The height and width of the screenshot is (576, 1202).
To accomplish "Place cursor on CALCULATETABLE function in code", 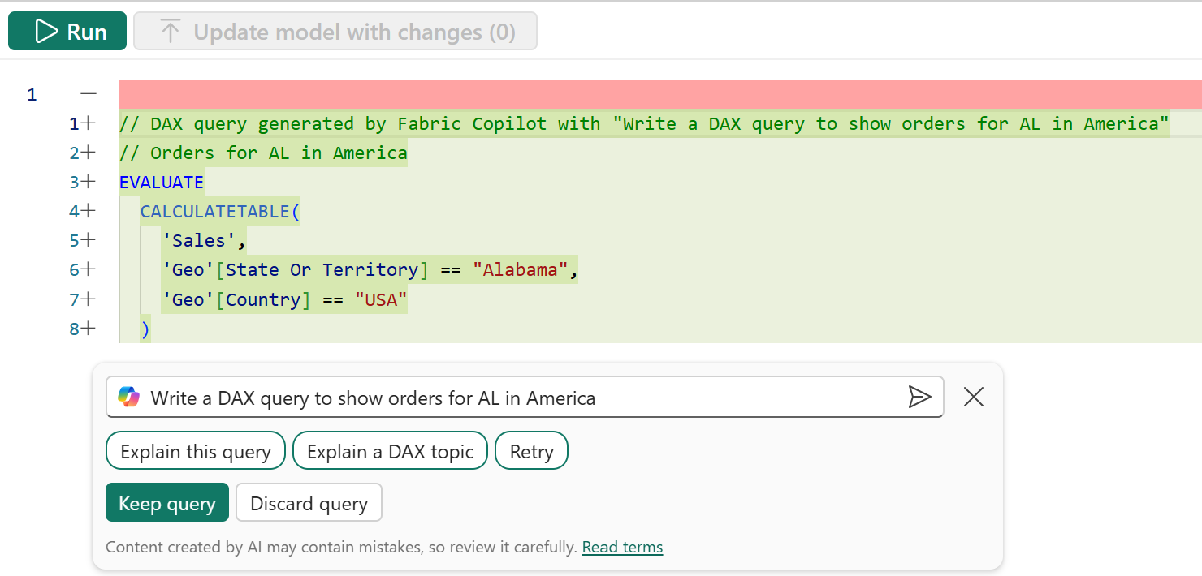I will click(x=214, y=212).
